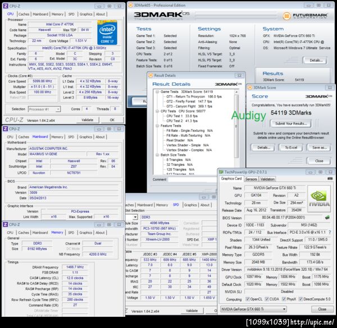Select the Pixel Shader N/A row

180,140
